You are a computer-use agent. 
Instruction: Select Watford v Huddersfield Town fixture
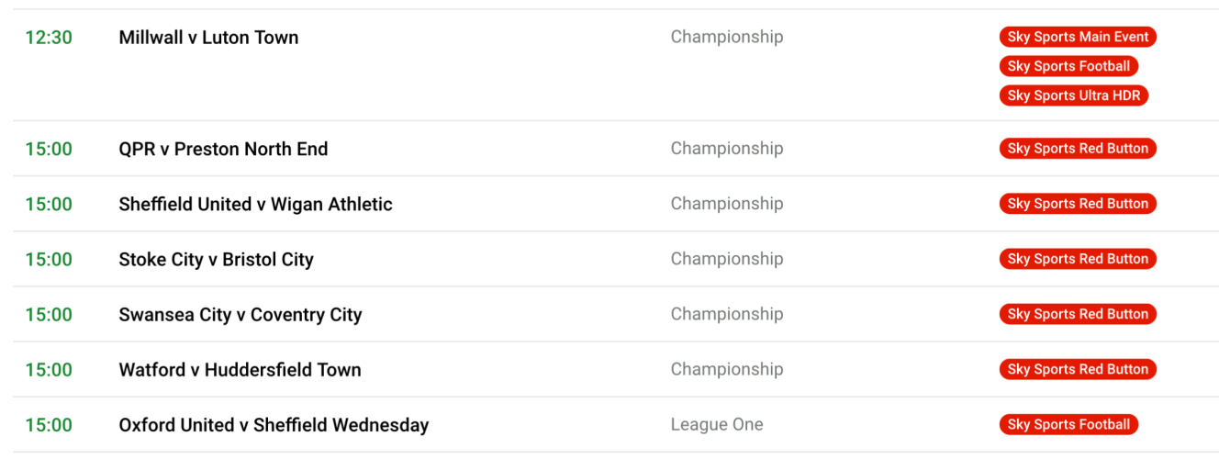[x=240, y=369]
